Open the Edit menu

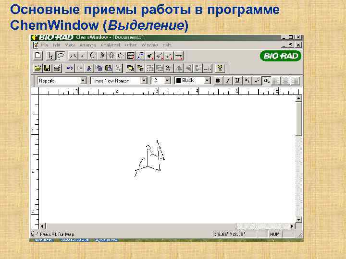pyautogui.click(x=57, y=45)
